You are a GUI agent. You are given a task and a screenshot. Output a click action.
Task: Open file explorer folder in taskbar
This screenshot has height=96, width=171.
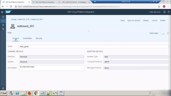[x=24, y=93]
